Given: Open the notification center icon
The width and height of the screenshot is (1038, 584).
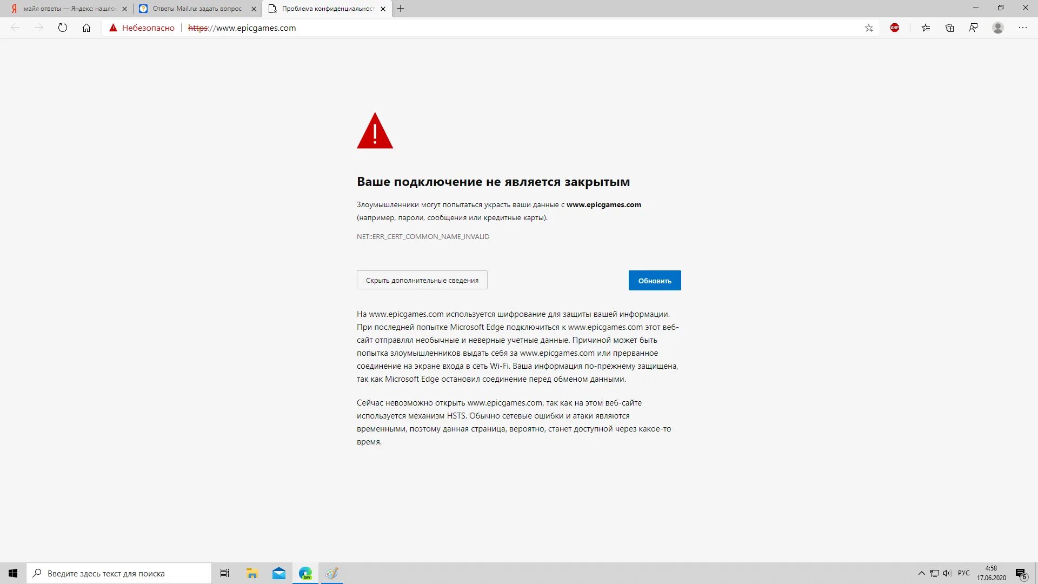Looking at the screenshot, I should [1021, 574].
